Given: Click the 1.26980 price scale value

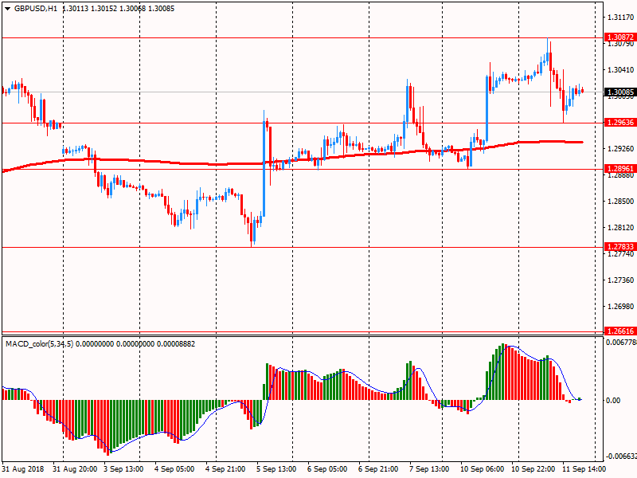Looking at the screenshot, I should (621, 307).
